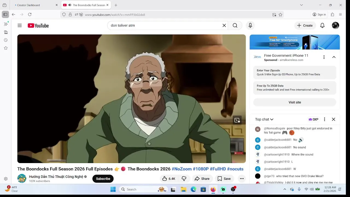The width and height of the screenshot is (350, 197).
Task: Open the Create button
Action: pos(305,25)
